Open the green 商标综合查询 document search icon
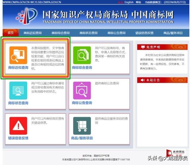Screen dimensions: 192x165 [x=82, y=55]
